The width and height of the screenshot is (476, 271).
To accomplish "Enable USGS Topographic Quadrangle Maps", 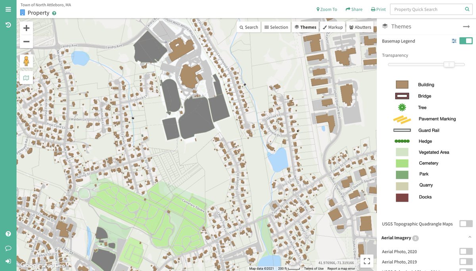I will click(466, 224).
